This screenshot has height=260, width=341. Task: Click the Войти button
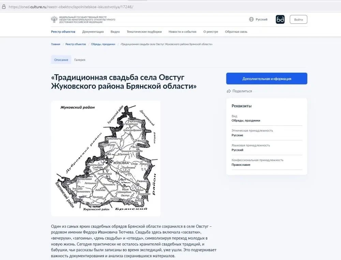tap(298, 19)
